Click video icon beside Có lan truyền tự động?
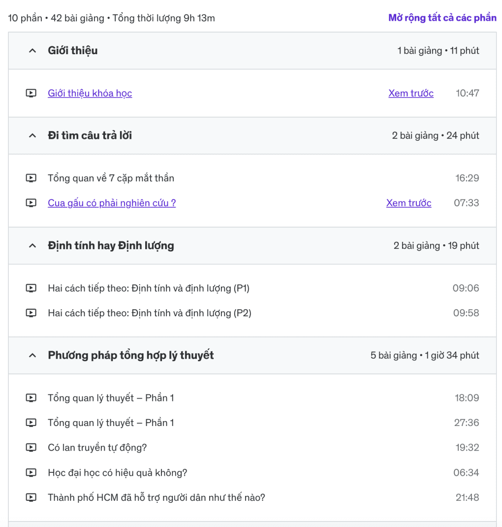 pos(31,448)
